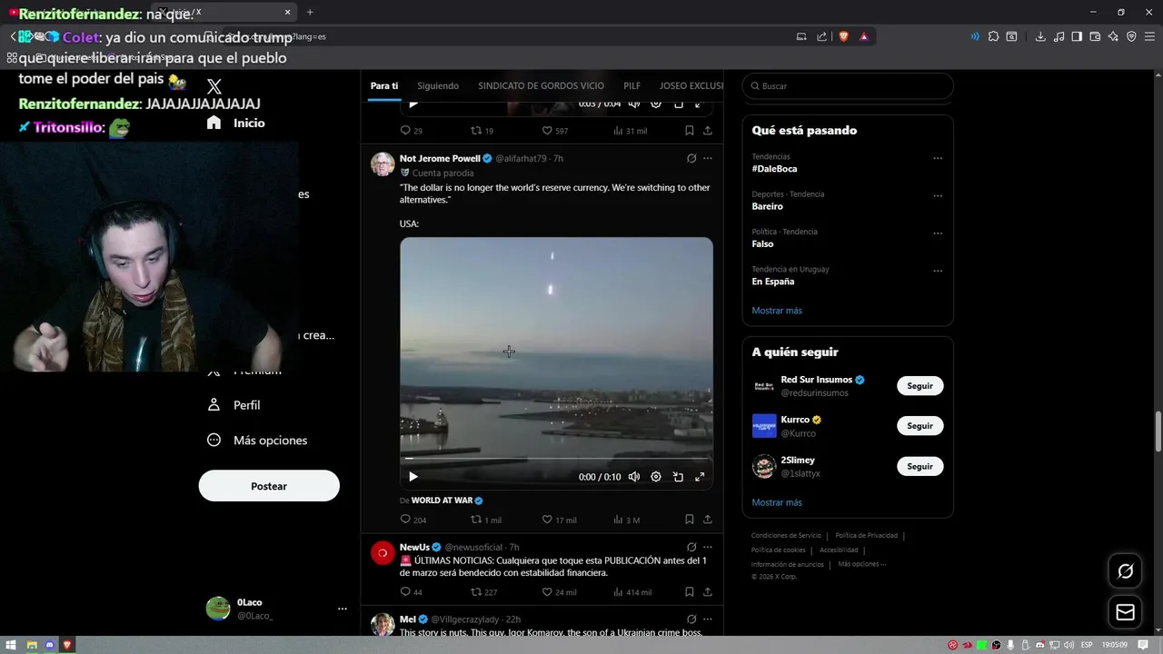
Task: Open Brave Shields lion icon
Action: (843, 36)
